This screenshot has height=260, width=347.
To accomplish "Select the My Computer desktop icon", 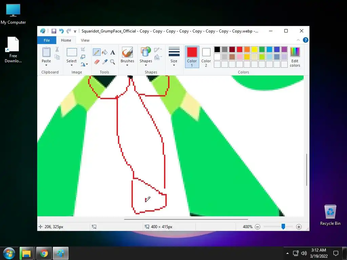I will point(13,14).
